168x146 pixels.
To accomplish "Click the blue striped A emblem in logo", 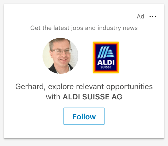I will click(106, 52).
